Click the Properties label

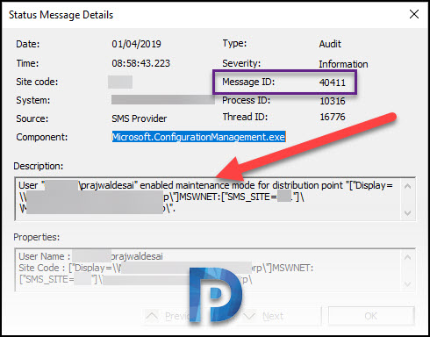click(x=37, y=237)
